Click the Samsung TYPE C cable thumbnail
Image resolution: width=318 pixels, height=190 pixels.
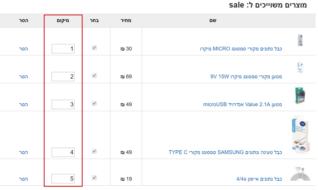coord(300,134)
